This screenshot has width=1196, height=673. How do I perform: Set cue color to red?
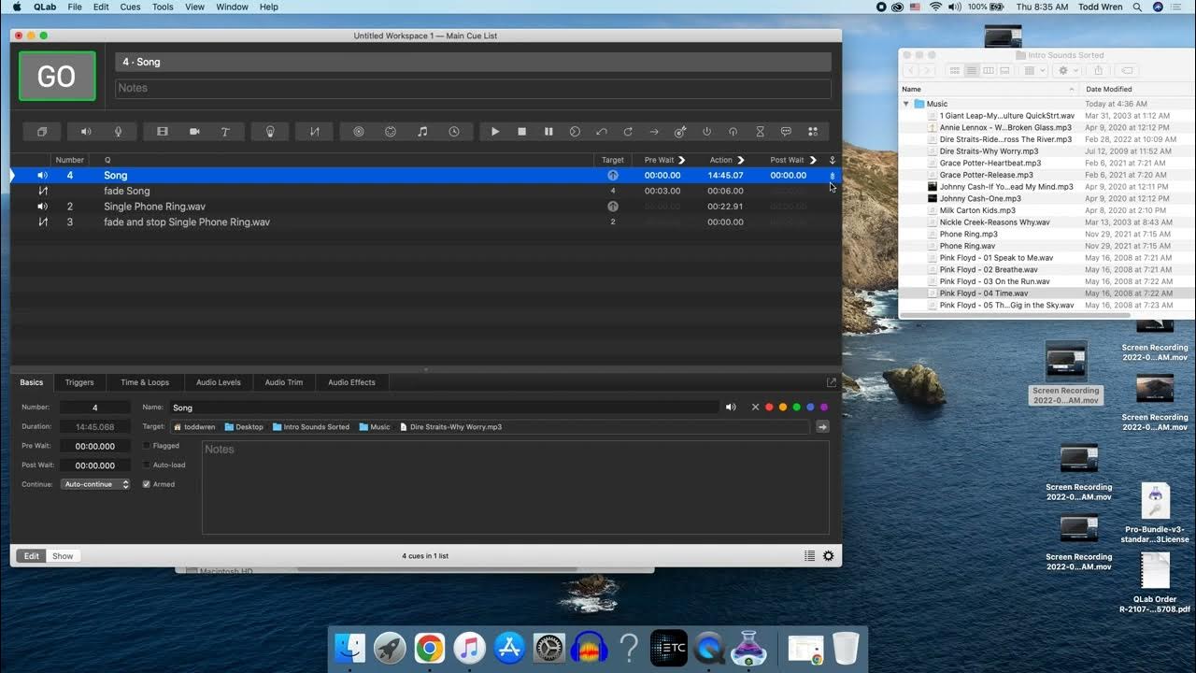[769, 408]
